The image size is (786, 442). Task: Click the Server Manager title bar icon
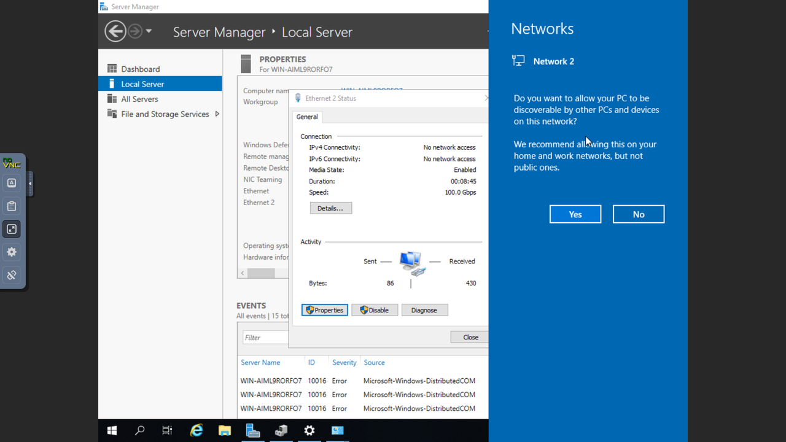pyautogui.click(x=104, y=7)
